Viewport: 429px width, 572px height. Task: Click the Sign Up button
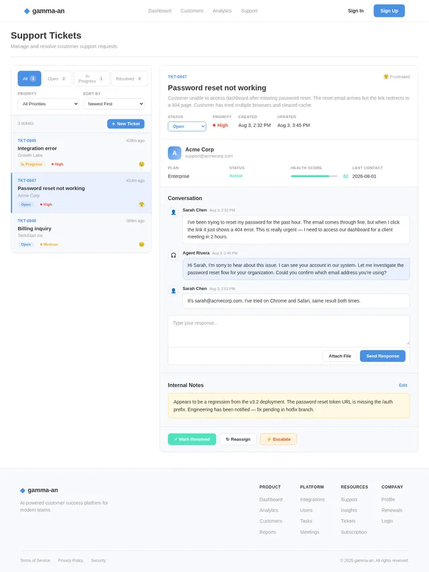pos(389,11)
